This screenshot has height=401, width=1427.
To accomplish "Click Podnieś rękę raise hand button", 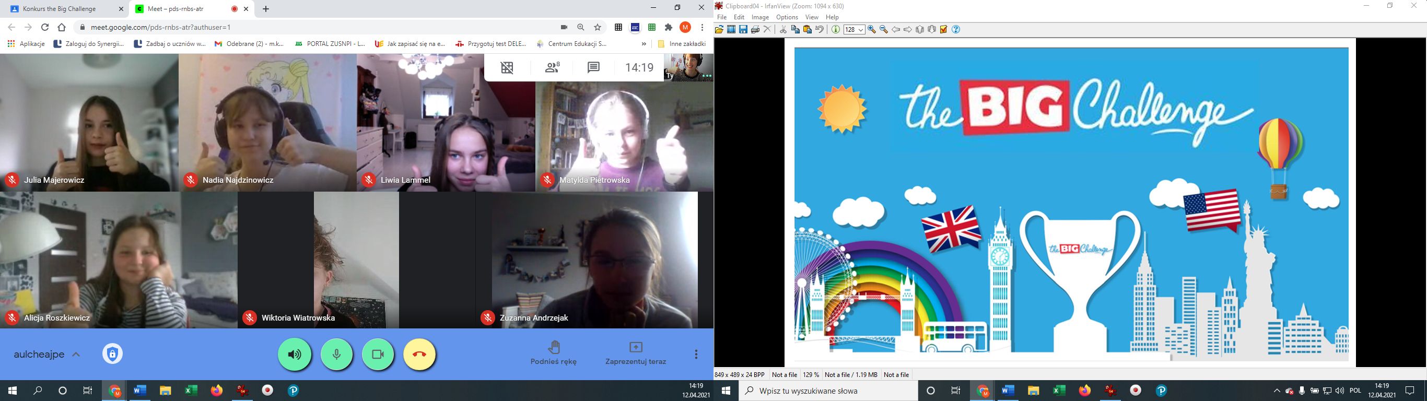I will click(553, 353).
